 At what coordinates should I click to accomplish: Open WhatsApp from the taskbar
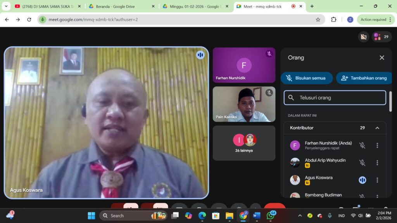pyautogui.click(x=270, y=216)
